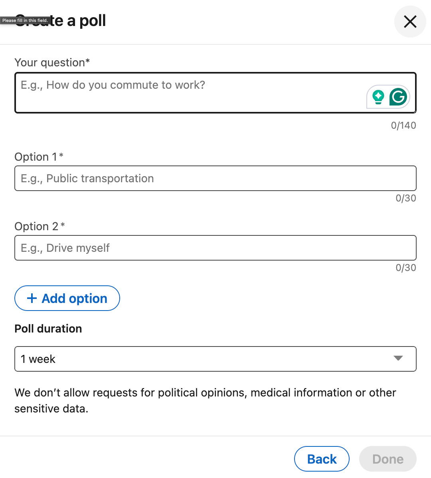Click the 'Poll duration' heading
431x478 pixels.
(48, 329)
